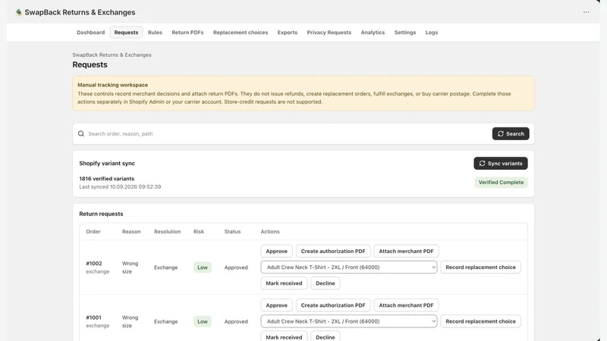Focus the search order, reason, path field
The height and width of the screenshot is (341, 607).
288,134
